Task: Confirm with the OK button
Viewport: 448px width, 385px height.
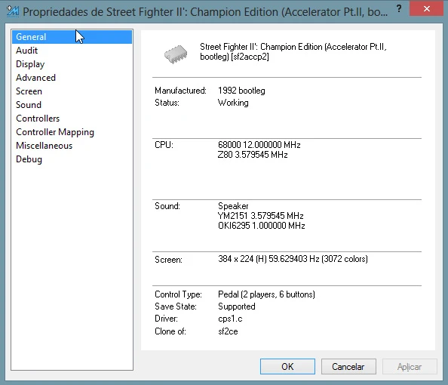Action: (x=287, y=366)
